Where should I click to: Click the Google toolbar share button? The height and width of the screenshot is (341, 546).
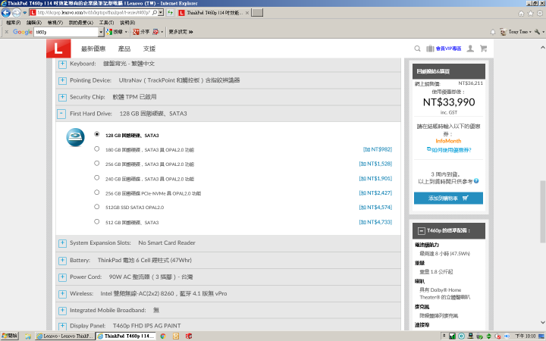(141, 32)
